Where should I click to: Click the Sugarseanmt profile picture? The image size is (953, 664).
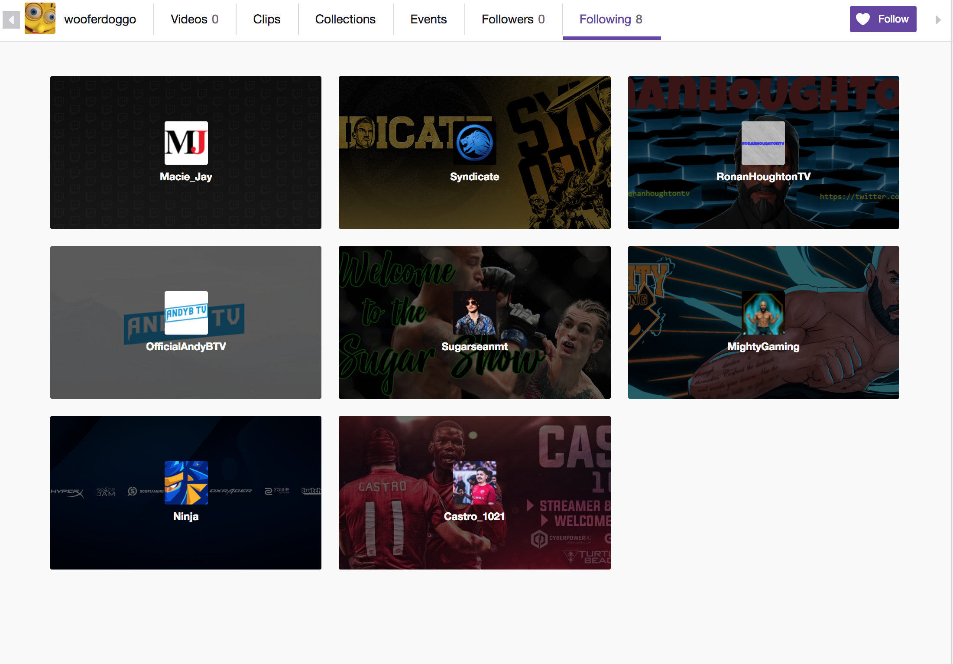tap(474, 313)
